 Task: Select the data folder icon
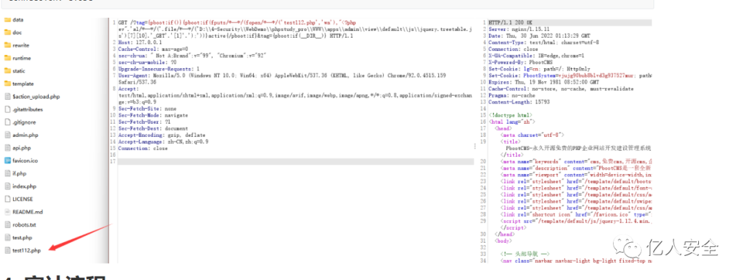(x=7, y=20)
